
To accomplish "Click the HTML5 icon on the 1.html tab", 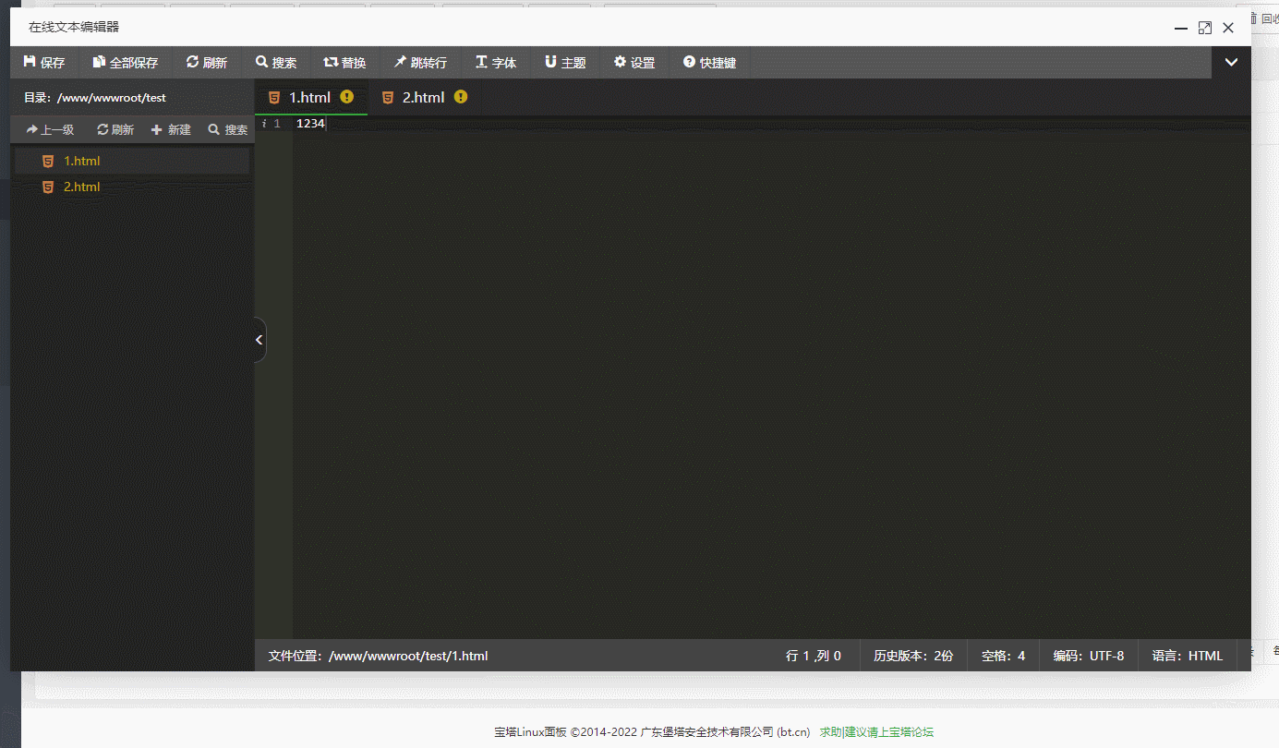I will tap(274, 97).
